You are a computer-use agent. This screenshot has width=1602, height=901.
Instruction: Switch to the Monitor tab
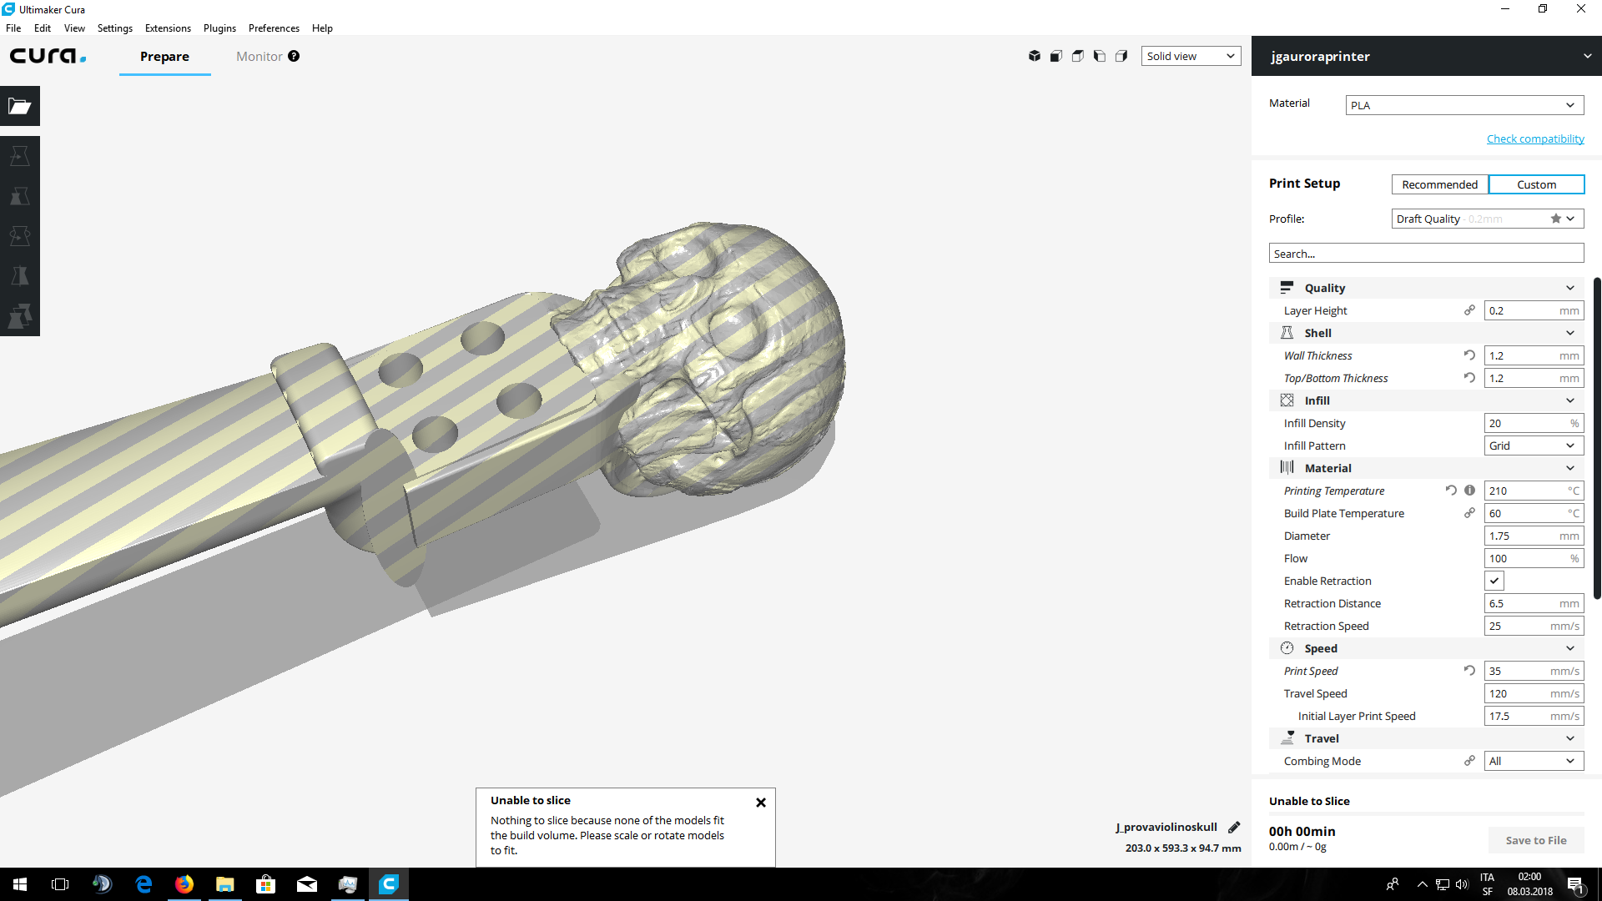click(x=259, y=56)
